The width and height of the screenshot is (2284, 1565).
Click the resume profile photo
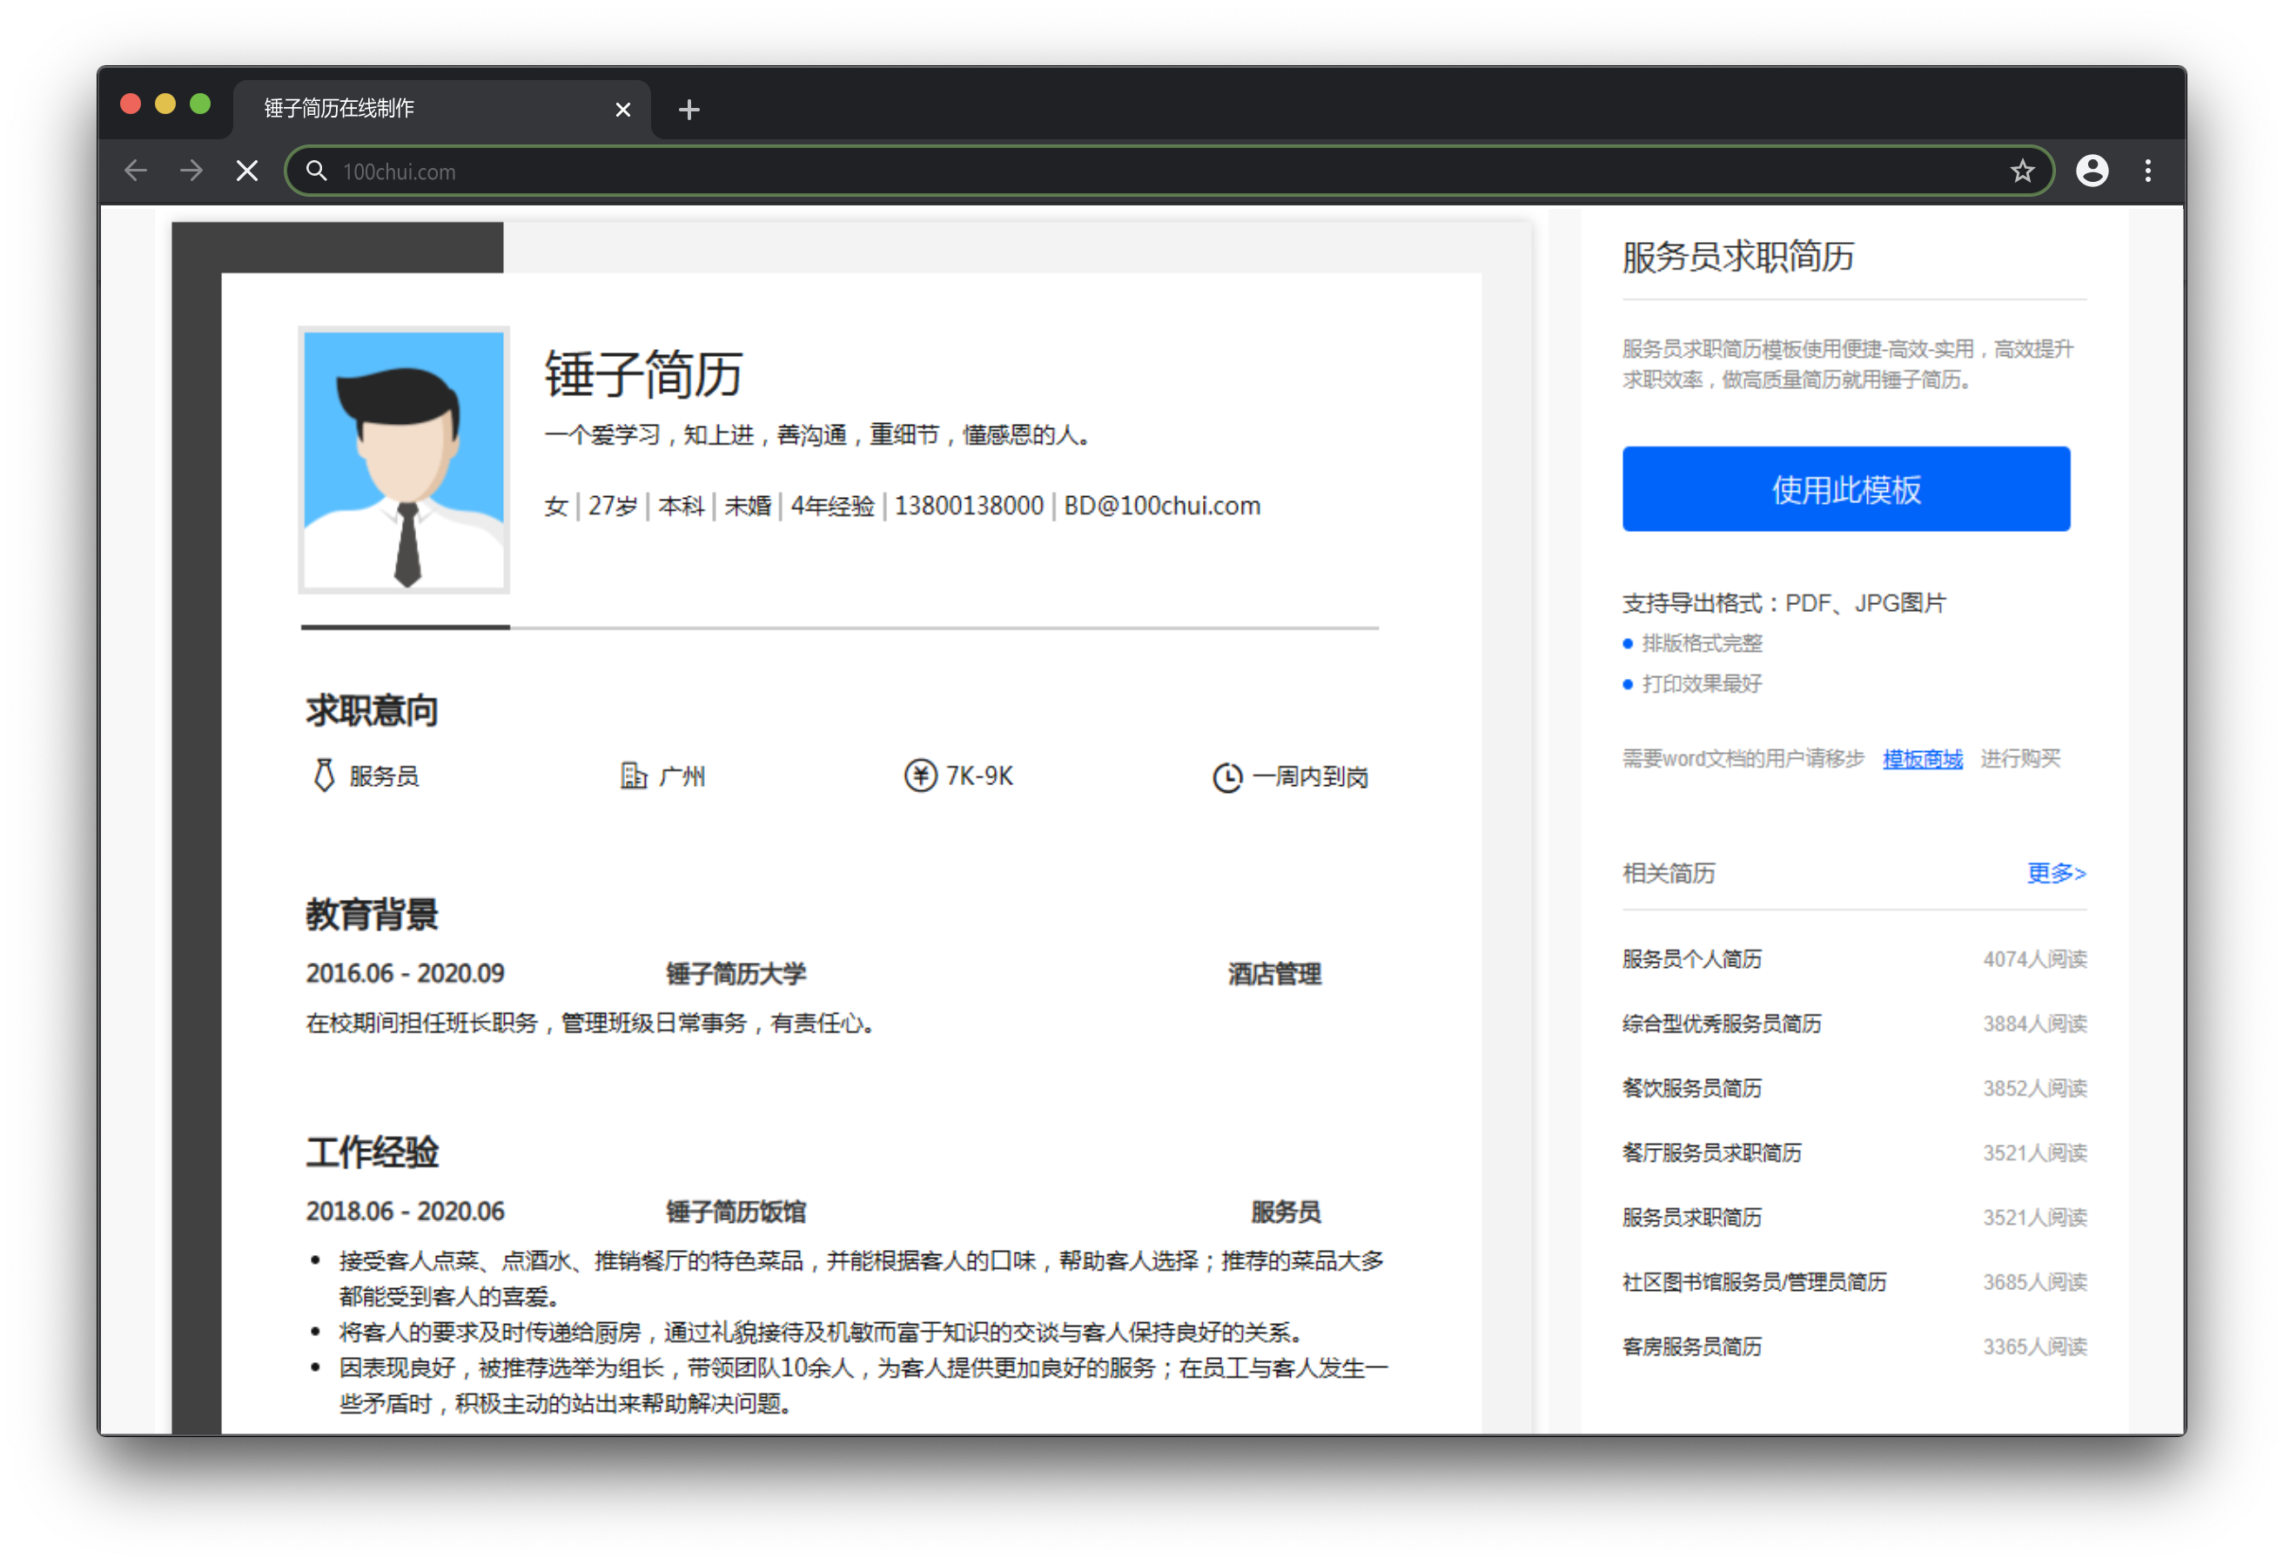click(404, 460)
